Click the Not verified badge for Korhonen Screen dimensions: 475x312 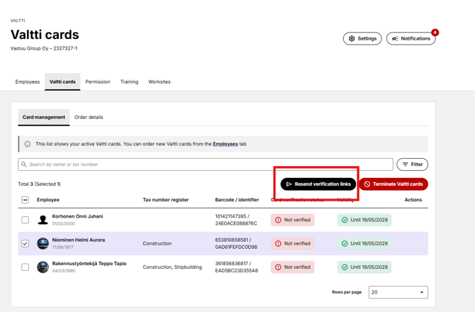click(x=293, y=220)
